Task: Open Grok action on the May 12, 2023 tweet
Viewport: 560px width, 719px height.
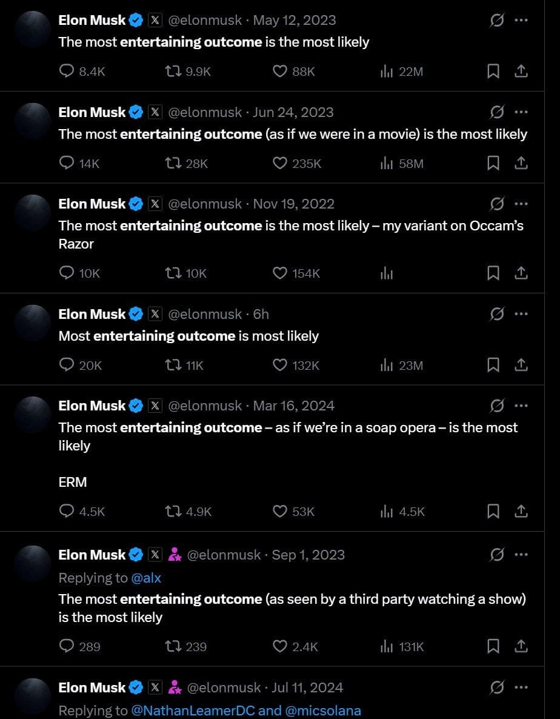Action: [x=497, y=20]
